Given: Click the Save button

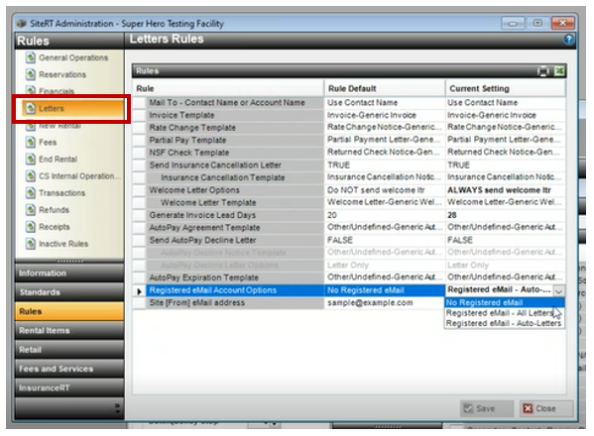Looking at the screenshot, I should (487, 408).
